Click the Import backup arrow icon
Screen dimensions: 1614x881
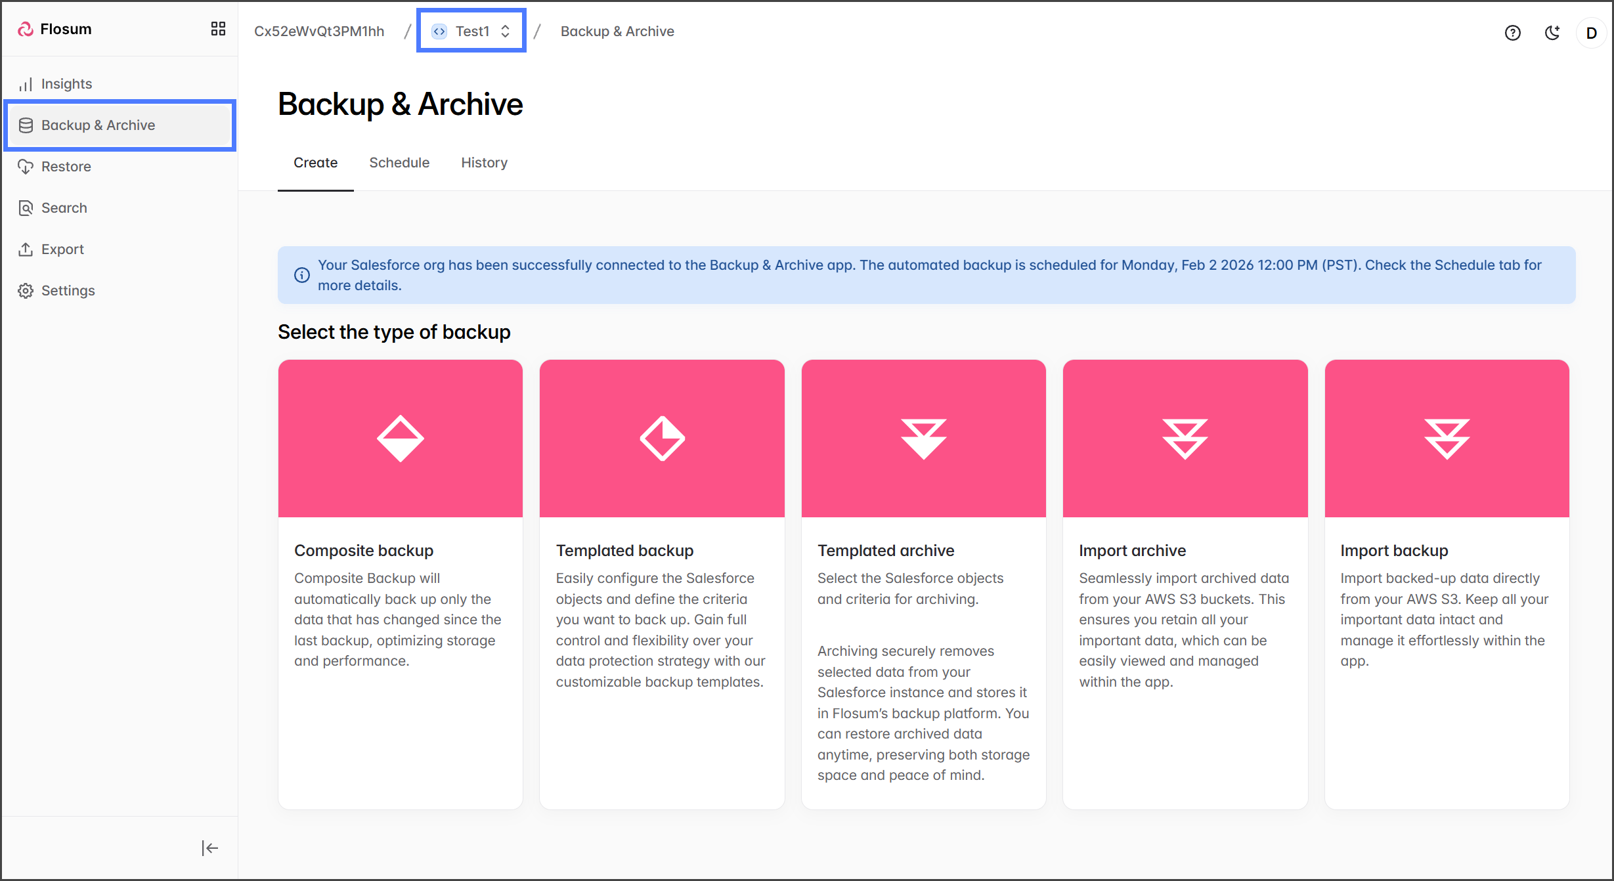point(1447,439)
